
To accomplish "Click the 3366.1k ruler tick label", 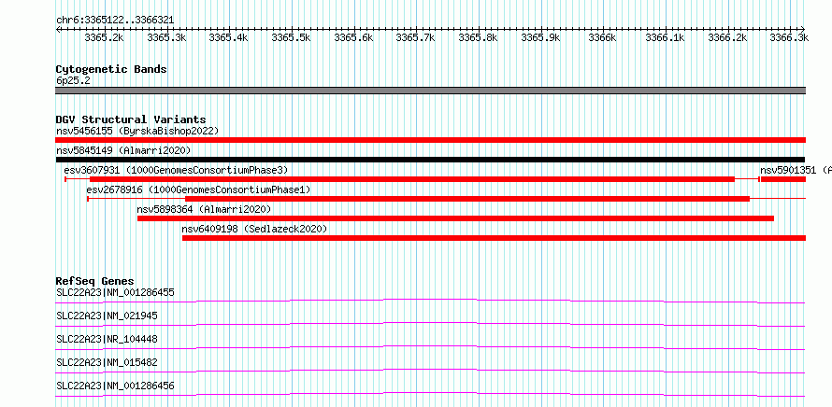I will (665, 37).
